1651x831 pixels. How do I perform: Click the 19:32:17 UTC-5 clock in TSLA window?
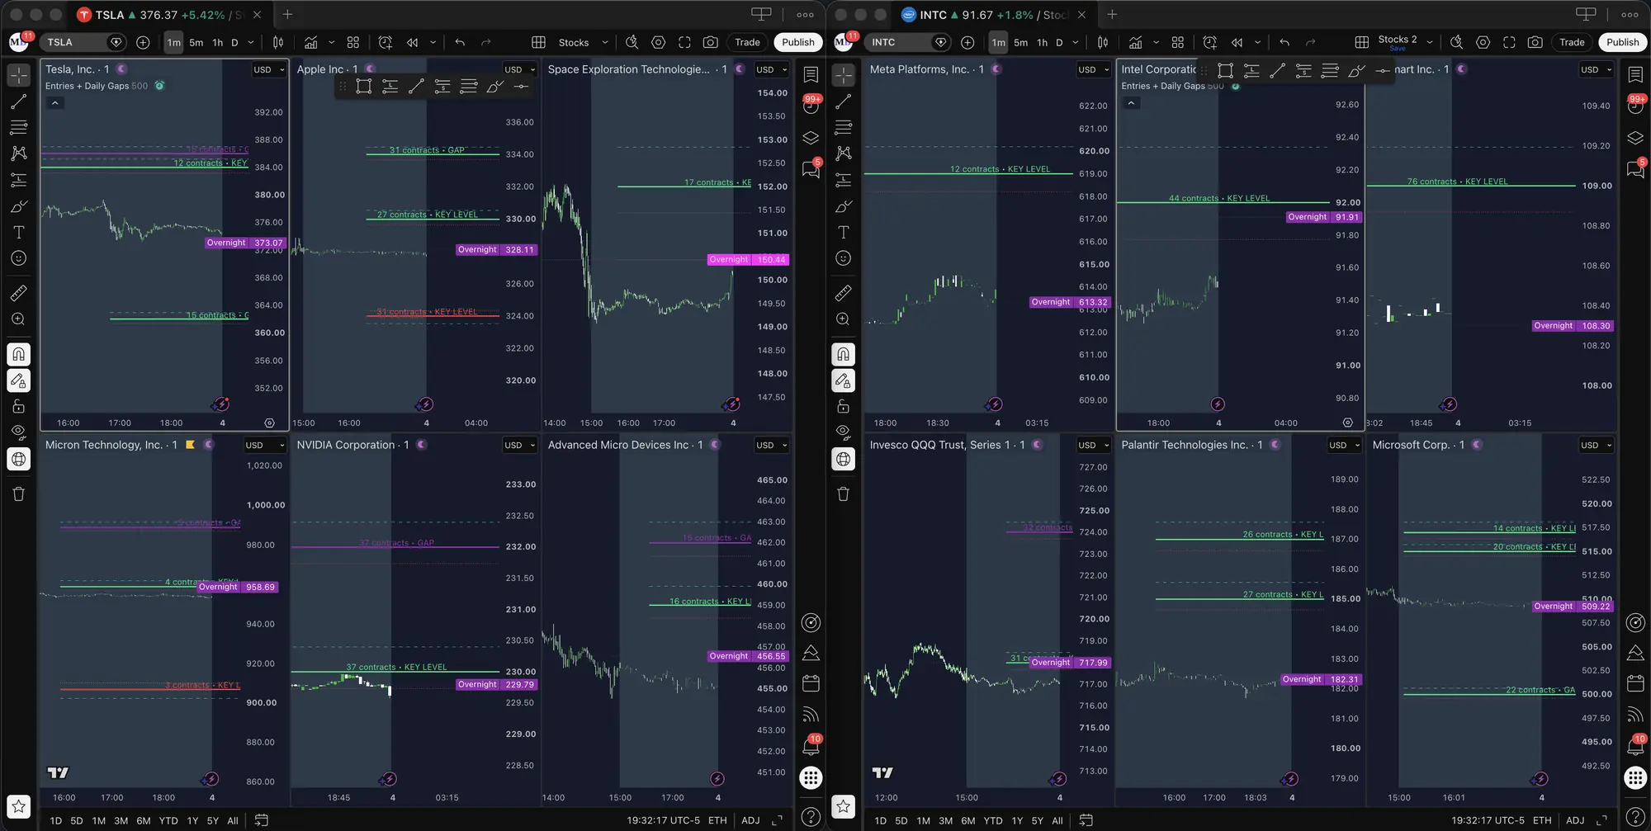663,820
